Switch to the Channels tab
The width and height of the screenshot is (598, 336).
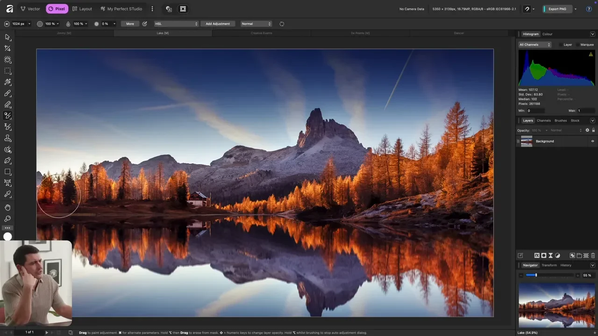(543, 120)
